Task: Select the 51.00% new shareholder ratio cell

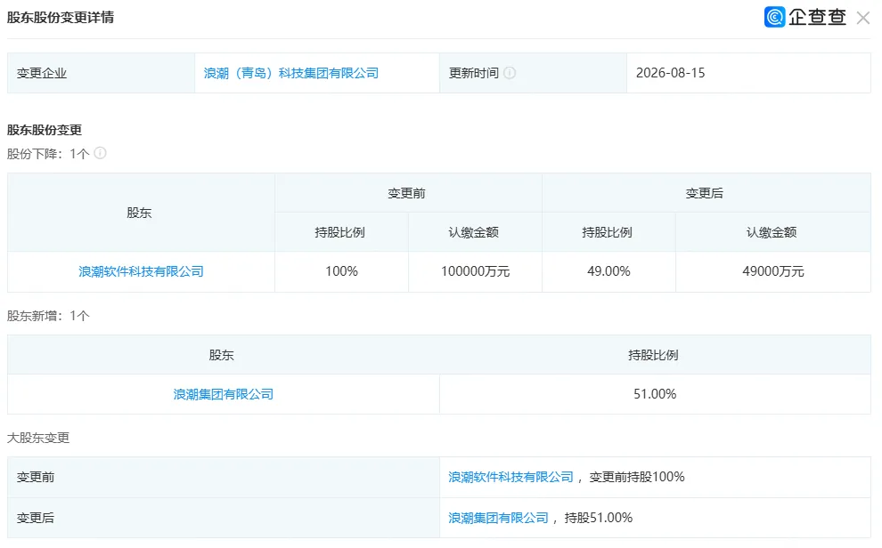Action: coord(655,395)
